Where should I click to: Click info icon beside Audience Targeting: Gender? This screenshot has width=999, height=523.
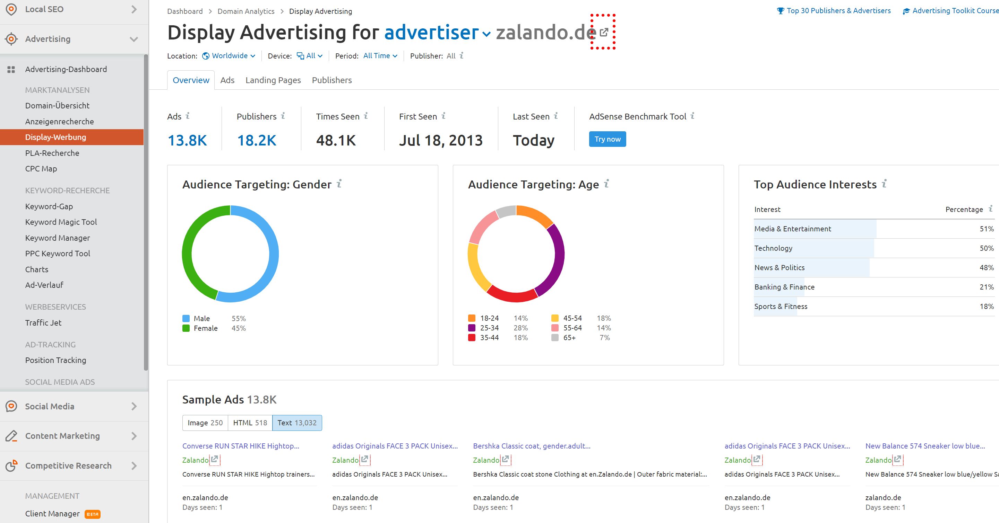click(x=339, y=183)
